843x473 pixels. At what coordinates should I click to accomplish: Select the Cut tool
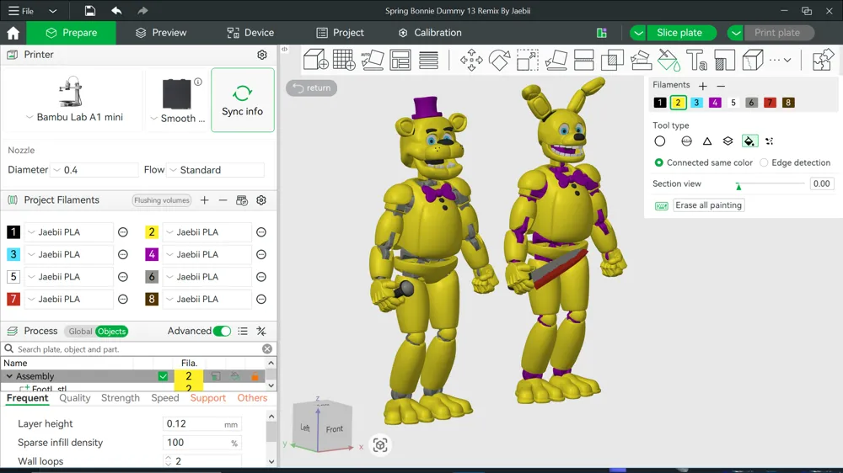tap(584, 60)
